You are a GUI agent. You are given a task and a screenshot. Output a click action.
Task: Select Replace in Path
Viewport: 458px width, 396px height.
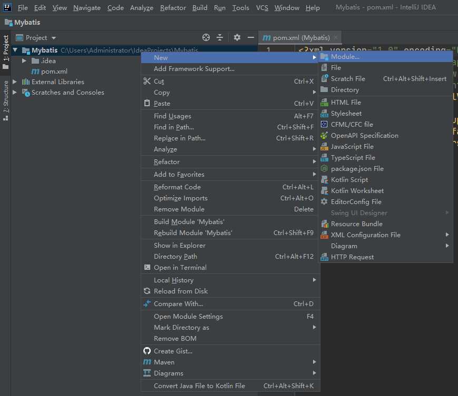coord(230,138)
